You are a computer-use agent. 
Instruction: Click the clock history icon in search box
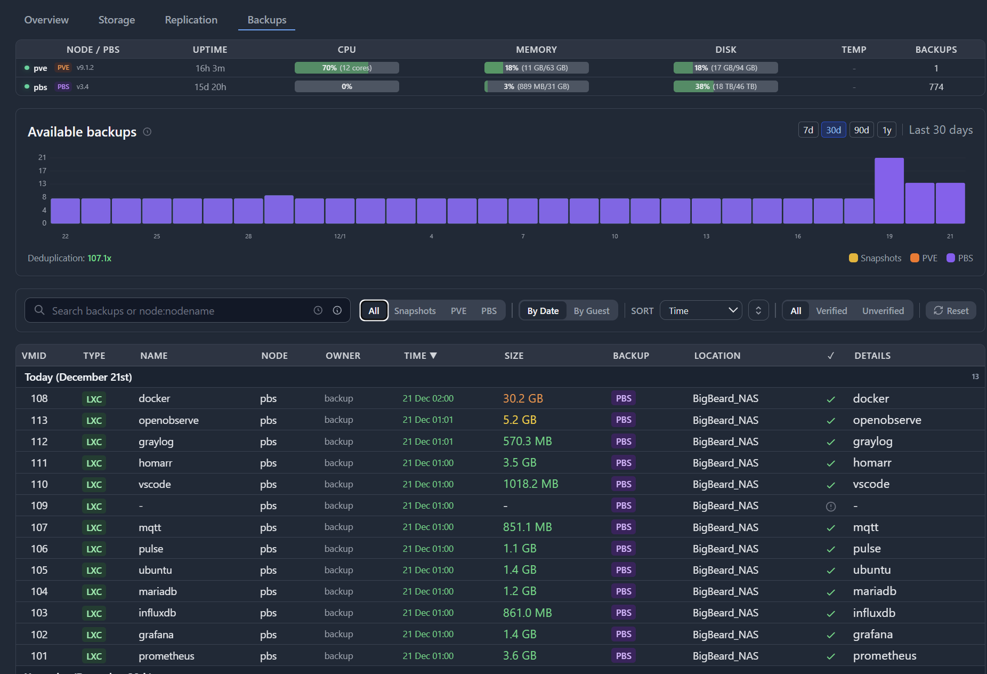[x=318, y=310]
